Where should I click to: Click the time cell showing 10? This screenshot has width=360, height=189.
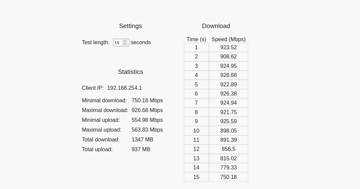(x=196, y=131)
